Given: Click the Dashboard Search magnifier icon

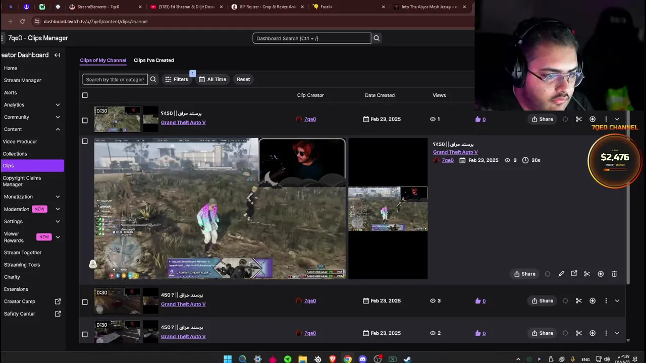Looking at the screenshot, I should point(376,38).
